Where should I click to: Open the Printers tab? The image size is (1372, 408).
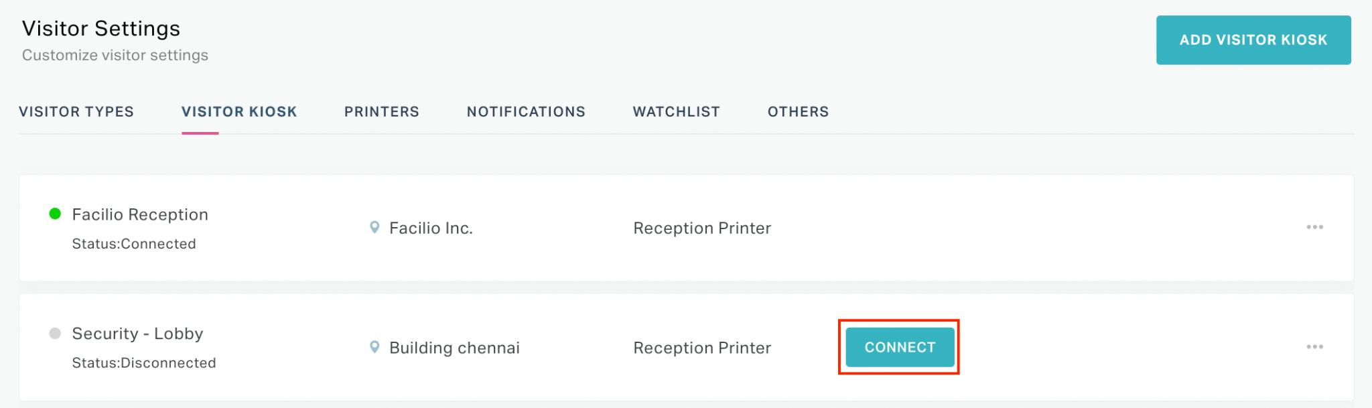click(382, 112)
